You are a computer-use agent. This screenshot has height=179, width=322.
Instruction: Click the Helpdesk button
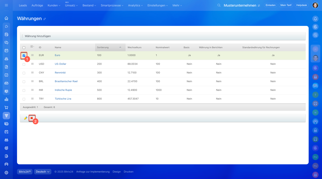click(302, 5)
